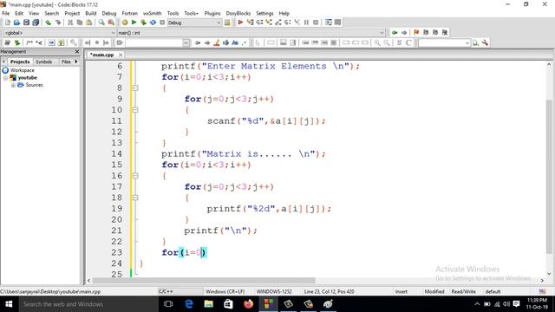Open Microsoft Edge from the taskbar
555x312 pixels.
[189, 304]
